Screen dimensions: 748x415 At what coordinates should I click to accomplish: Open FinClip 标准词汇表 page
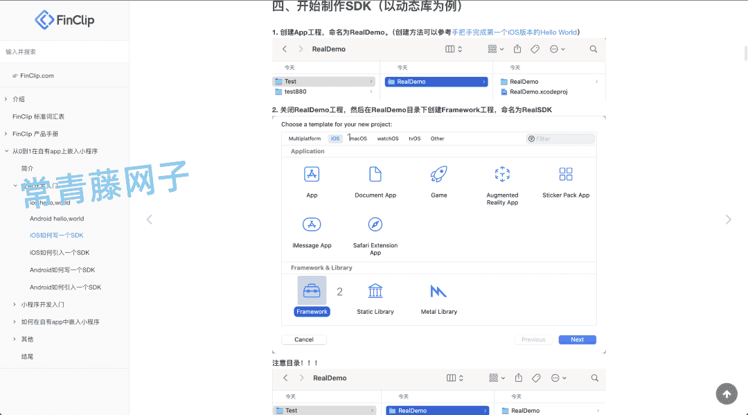pos(38,116)
